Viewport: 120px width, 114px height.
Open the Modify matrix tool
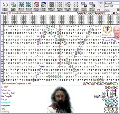point(13,4)
